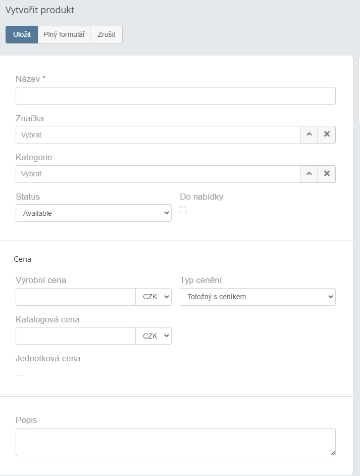
Task: Open the Výrobní cena currency dropdown
Action: click(153, 297)
